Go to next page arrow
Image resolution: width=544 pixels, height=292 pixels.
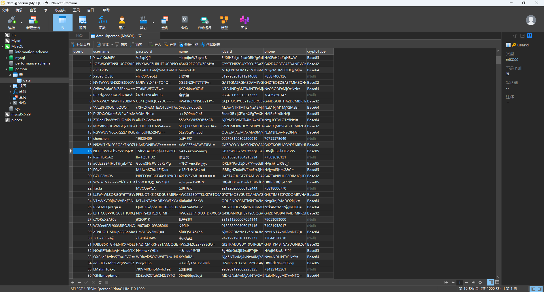coord(467,282)
